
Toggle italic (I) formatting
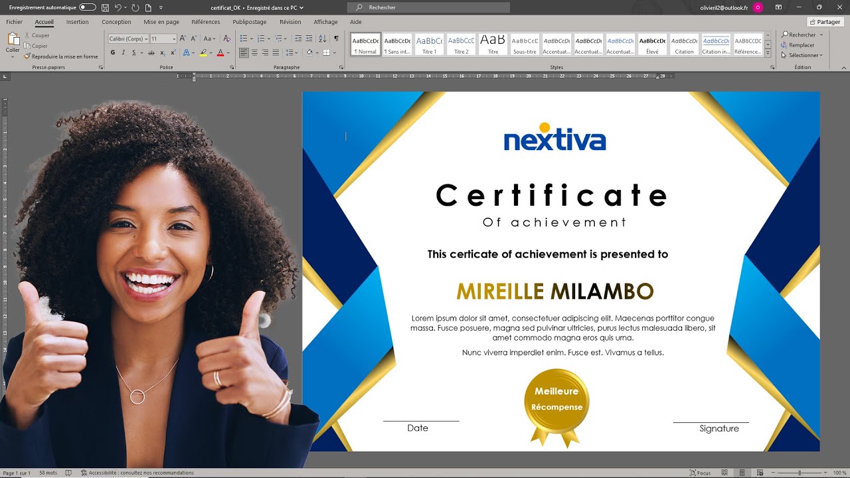123,52
